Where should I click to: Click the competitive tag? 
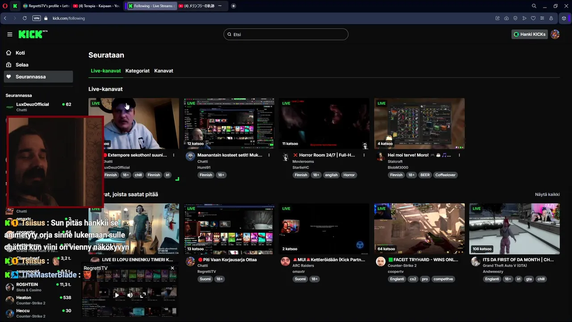[x=443, y=279]
